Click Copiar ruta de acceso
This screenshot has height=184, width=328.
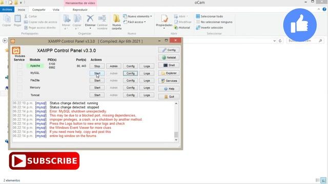click(40, 22)
